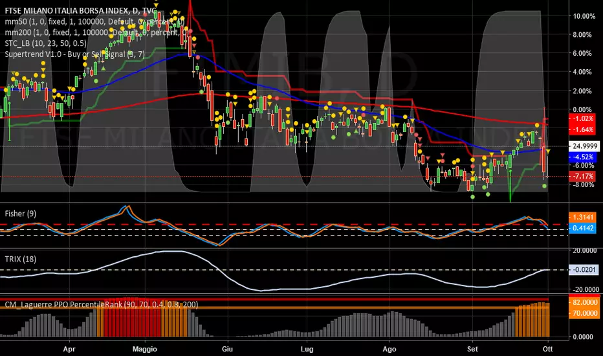Click the Set date on time axis

coord(472,349)
